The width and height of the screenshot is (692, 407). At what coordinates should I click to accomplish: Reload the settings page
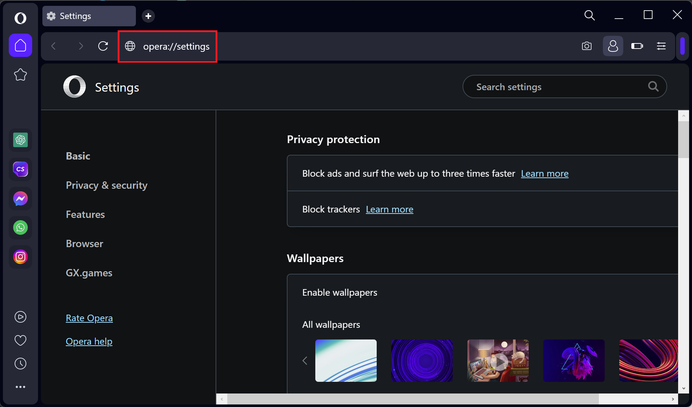[x=103, y=46]
